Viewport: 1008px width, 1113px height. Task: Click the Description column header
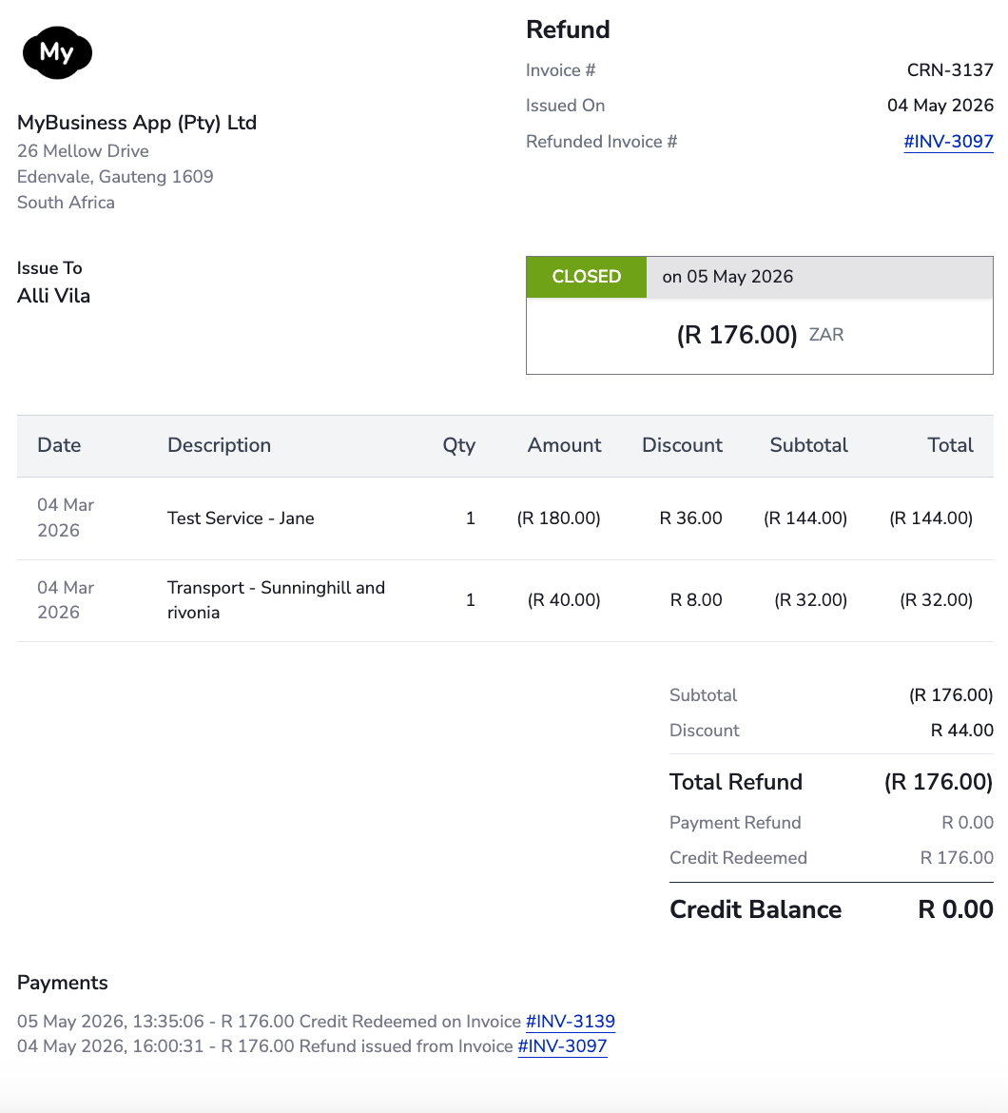219,445
